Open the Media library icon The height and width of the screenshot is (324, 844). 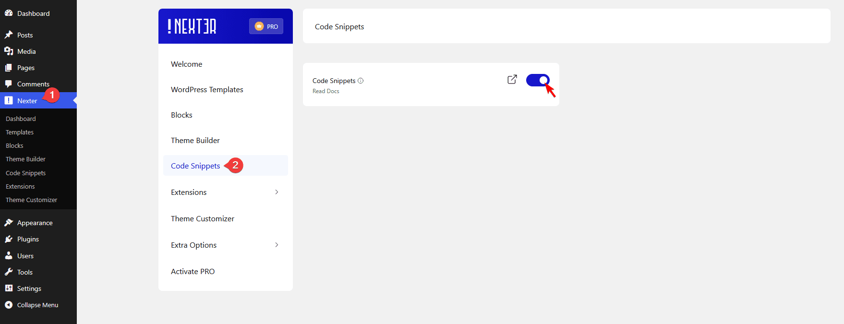click(x=9, y=51)
